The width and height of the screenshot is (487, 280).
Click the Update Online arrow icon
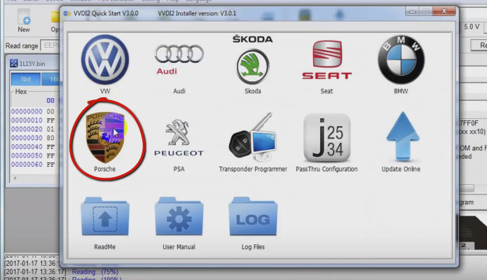[x=402, y=136]
